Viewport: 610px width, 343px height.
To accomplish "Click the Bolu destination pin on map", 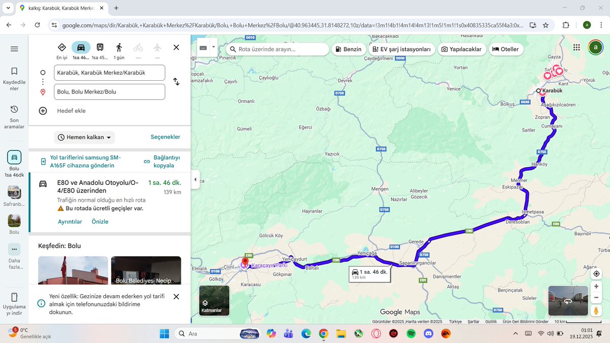I will coord(245,262).
